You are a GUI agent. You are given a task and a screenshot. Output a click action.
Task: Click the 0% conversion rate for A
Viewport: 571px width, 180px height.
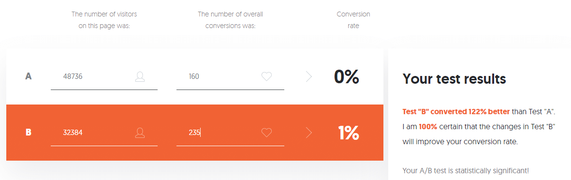(x=347, y=76)
